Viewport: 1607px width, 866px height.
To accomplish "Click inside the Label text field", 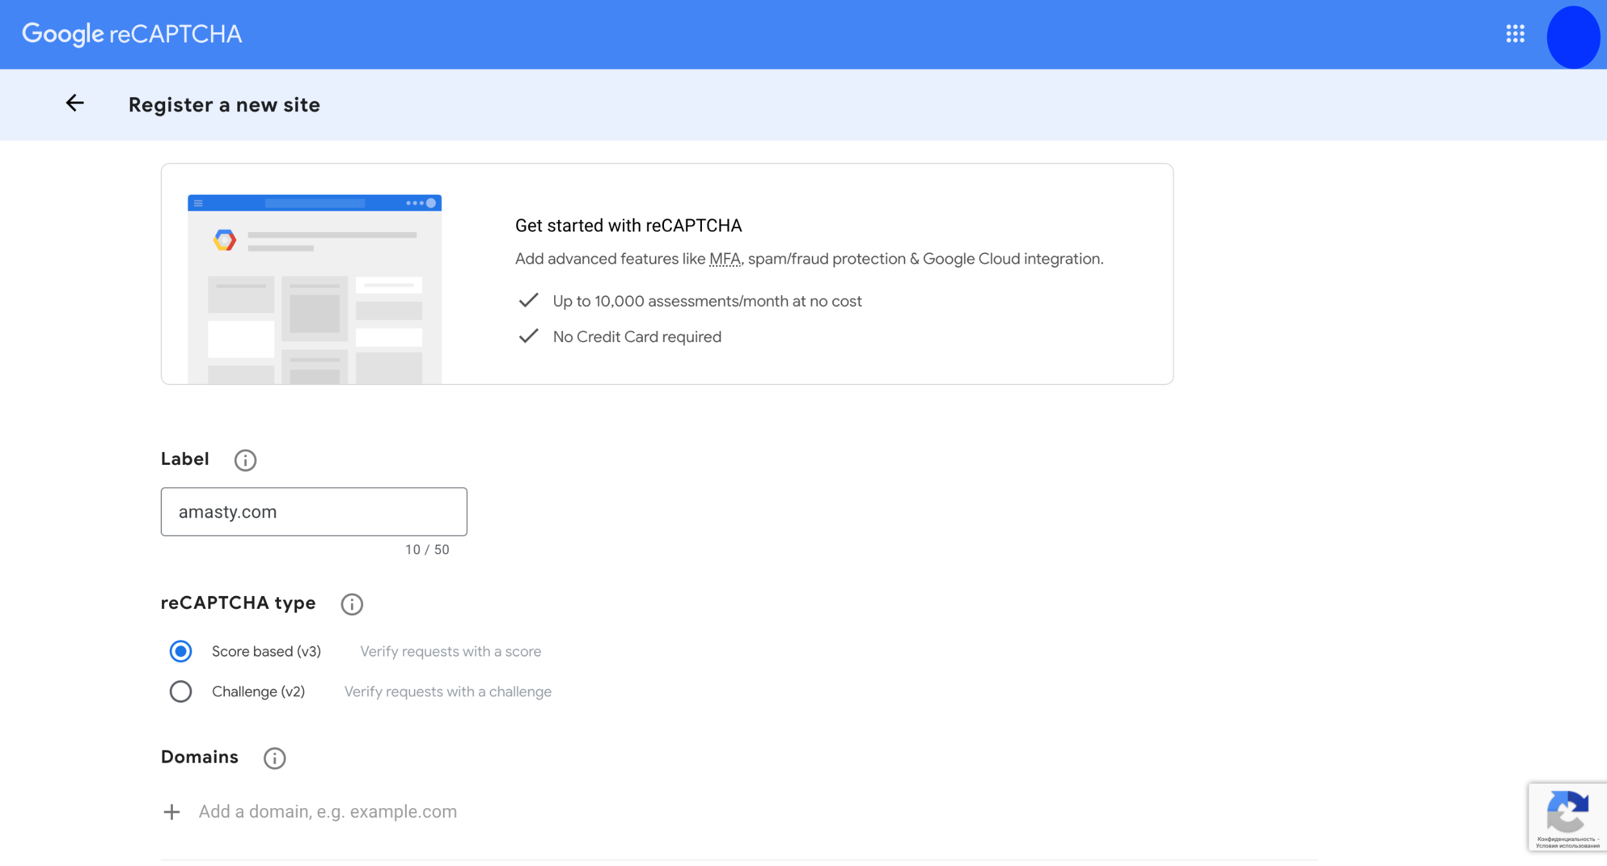I will 313,511.
